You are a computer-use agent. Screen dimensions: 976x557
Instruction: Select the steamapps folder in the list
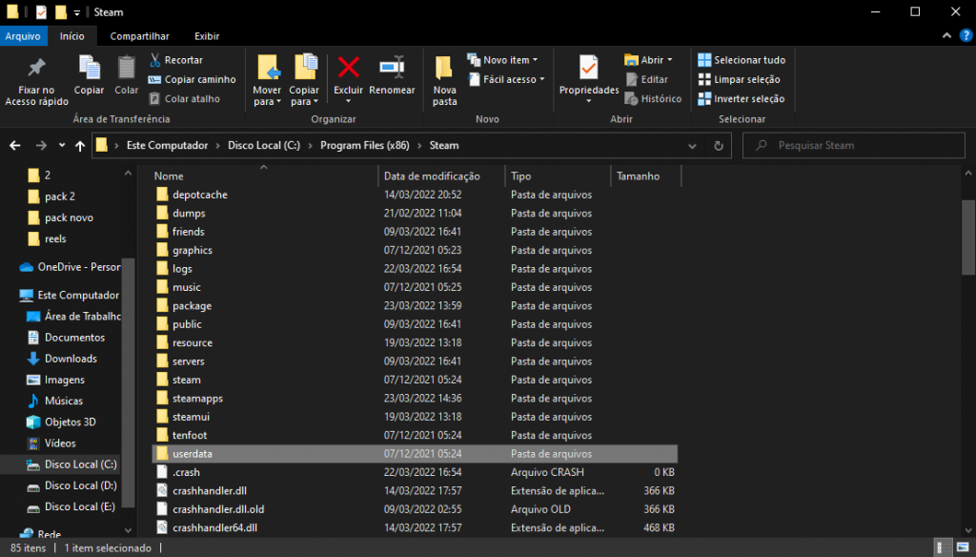[x=197, y=399]
